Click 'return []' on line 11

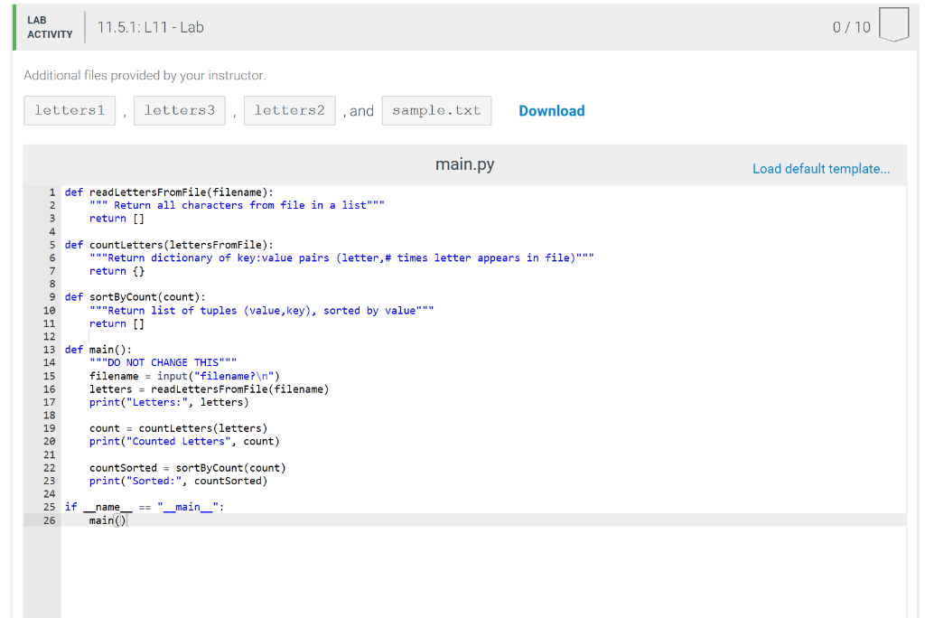117,323
